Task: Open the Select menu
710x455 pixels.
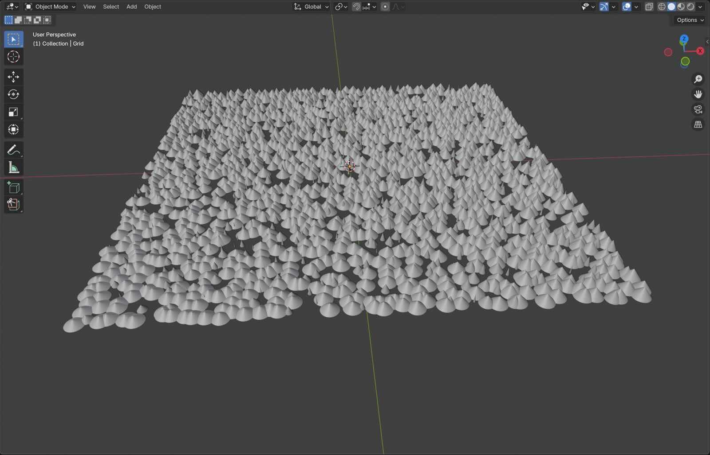Action: click(x=111, y=7)
